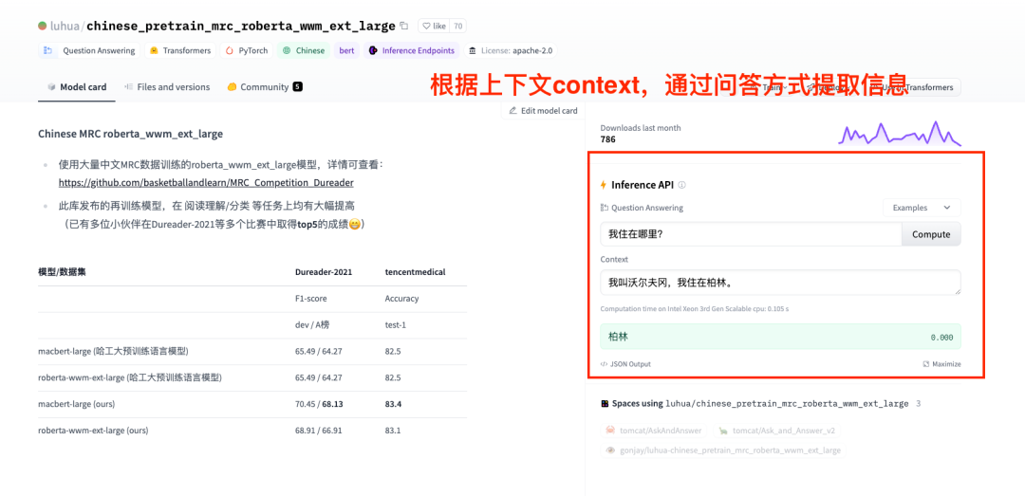Click the tencentmedical column header
Image resolution: width=1025 pixels, height=496 pixels.
pos(415,272)
